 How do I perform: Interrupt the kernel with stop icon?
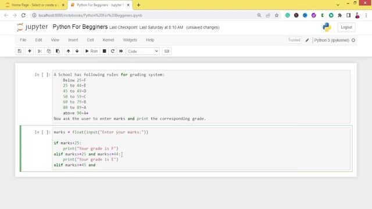(104, 51)
